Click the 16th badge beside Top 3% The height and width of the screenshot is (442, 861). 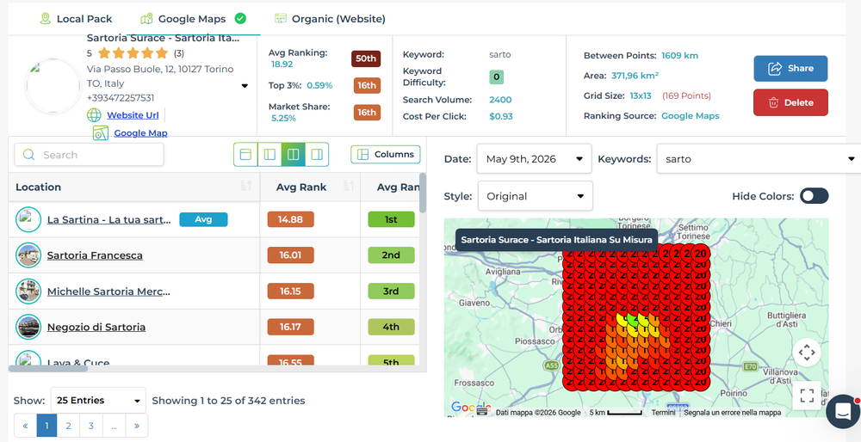367,85
